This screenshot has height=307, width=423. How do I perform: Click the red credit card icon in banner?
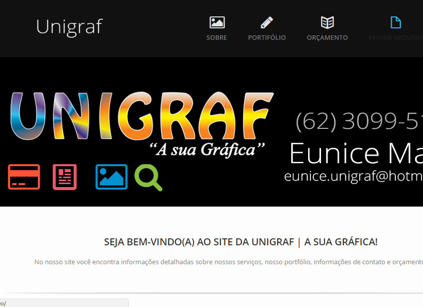tap(24, 177)
